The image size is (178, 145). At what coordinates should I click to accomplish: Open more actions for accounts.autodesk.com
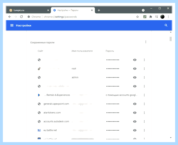pos(144,121)
